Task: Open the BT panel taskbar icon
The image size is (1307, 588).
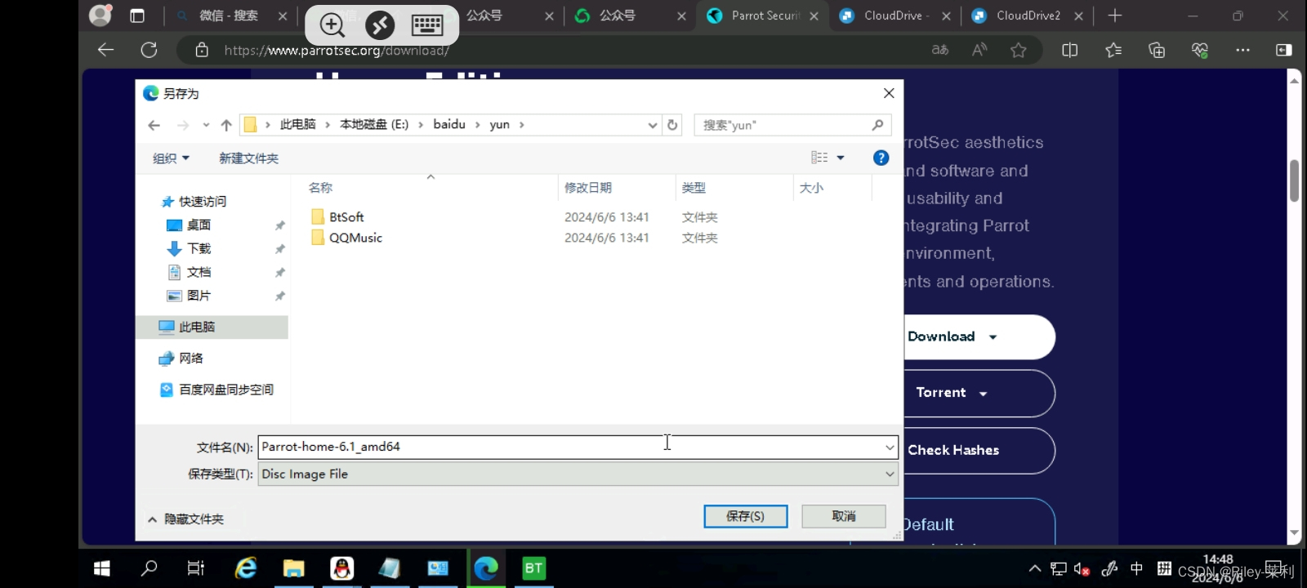Action: pyautogui.click(x=533, y=568)
